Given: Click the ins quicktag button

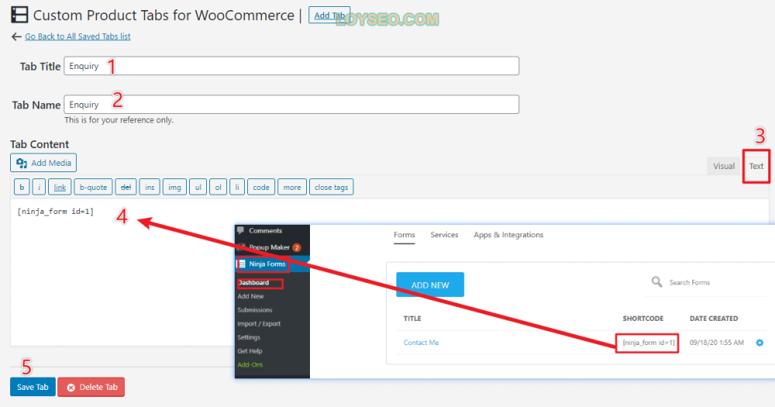Looking at the screenshot, I should [x=150, y=187].
